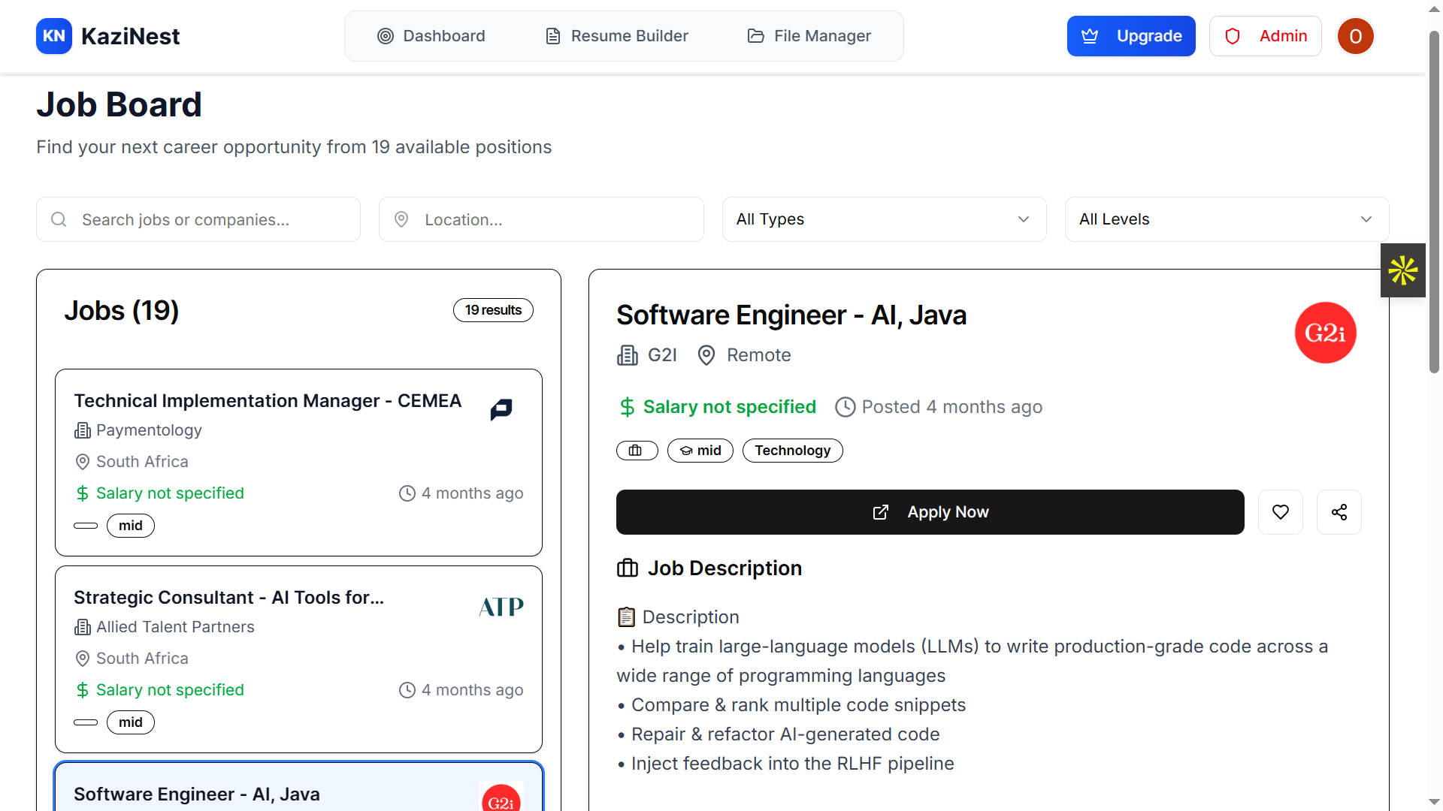Click the ATP company logo
Screen dimensions: 1443x811
pos(501,606)
